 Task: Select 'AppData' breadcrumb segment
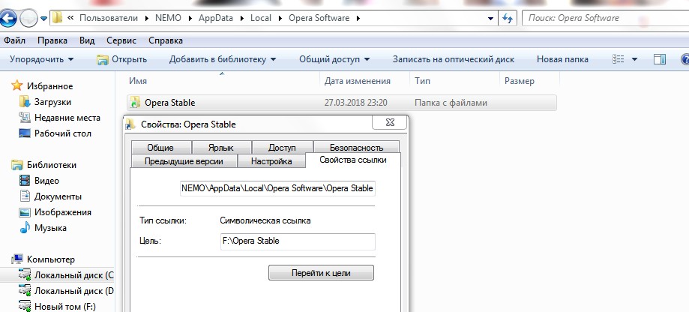point(216,19)
